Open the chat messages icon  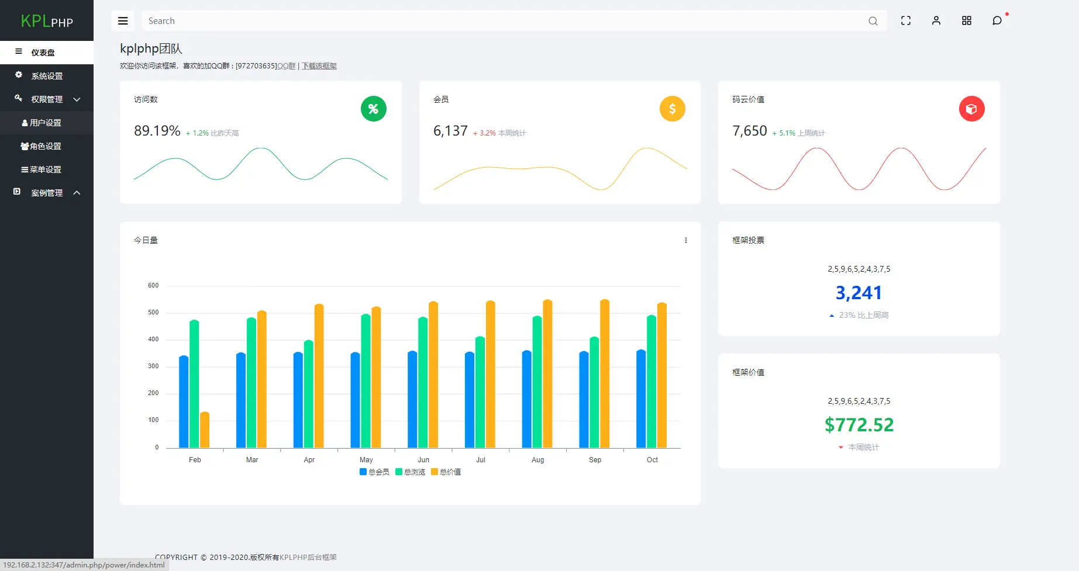pos(997,20)
